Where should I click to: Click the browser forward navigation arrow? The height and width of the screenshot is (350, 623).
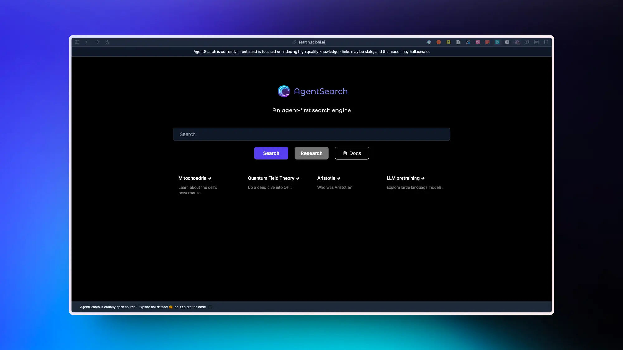(x=97, y=42)
